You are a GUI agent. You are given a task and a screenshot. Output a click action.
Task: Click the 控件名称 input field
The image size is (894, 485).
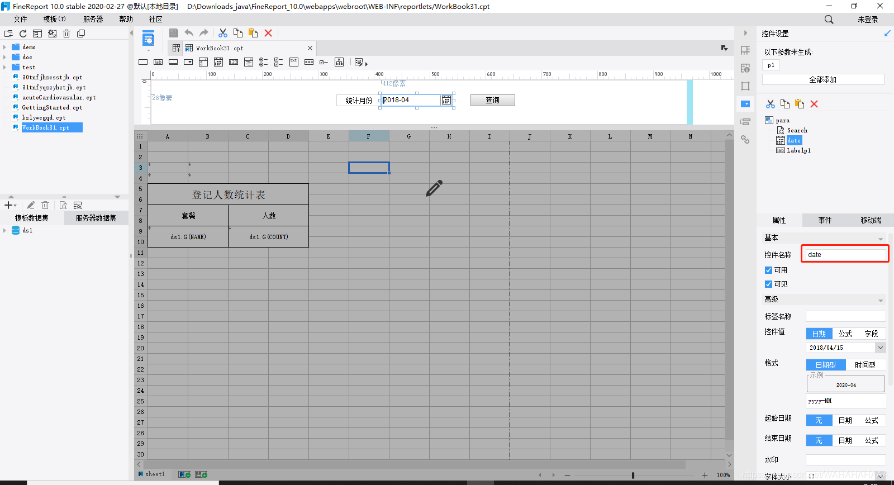846,254
